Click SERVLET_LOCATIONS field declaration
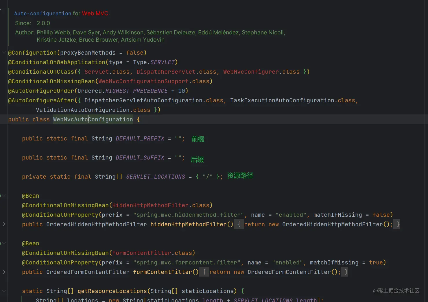This screenshot has height=302, width=428. tap(156, 177)
